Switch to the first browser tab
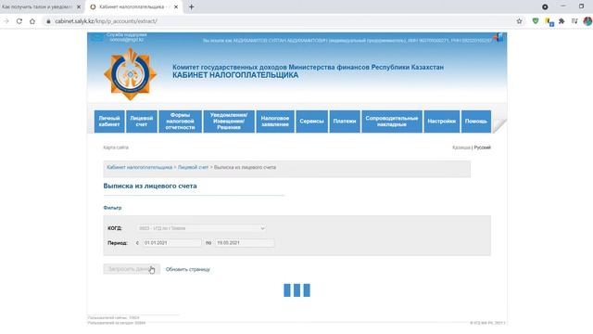Viewport: 593px width, 334px height. (41, 6)
